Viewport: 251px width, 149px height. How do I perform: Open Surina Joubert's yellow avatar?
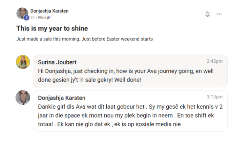point(23,62)
